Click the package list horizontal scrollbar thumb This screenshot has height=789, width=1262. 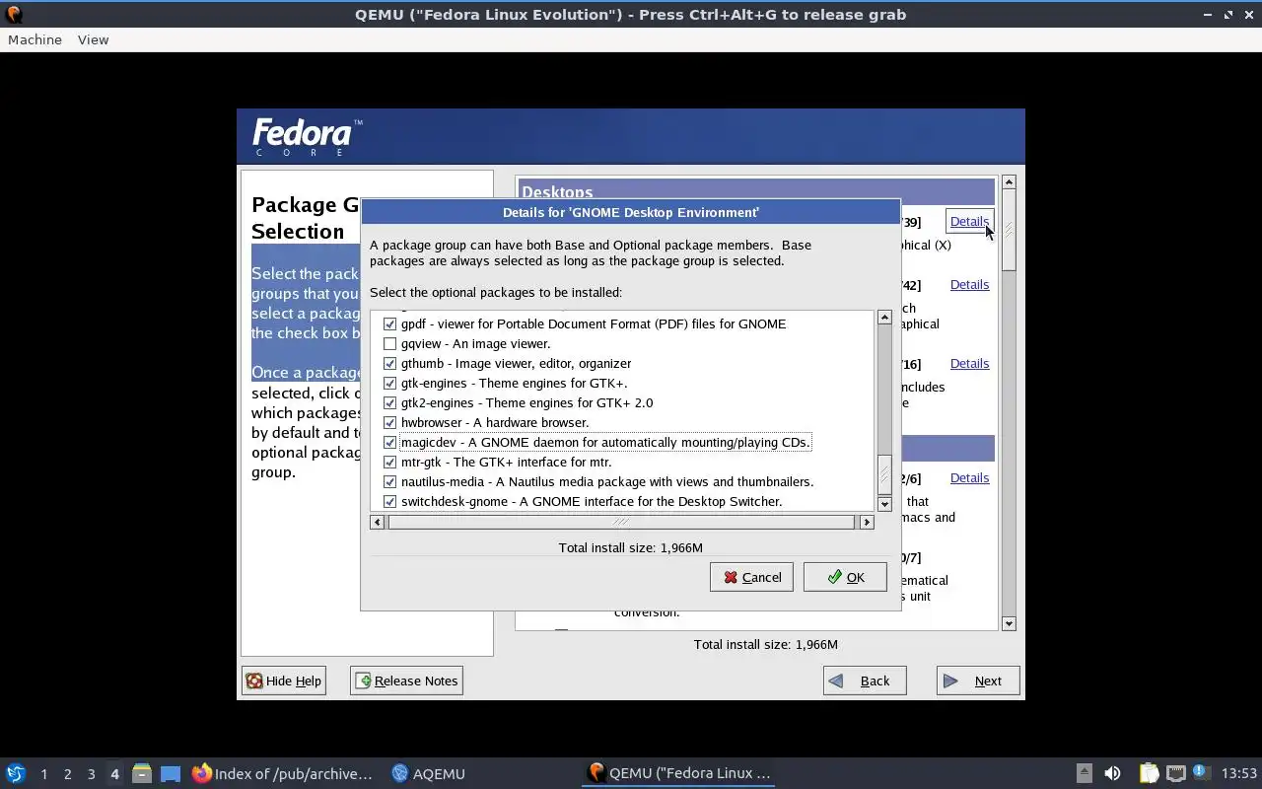click(621, 522)
